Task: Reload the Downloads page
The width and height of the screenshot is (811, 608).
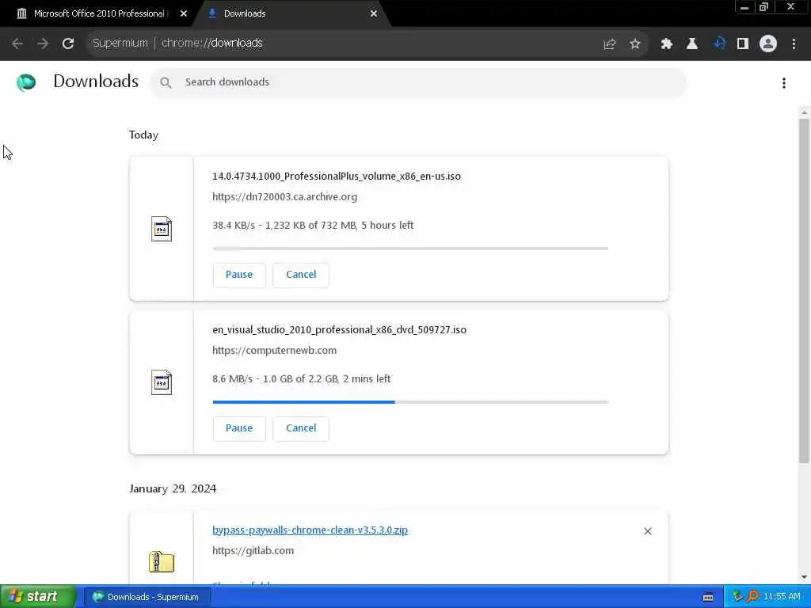Action: click(x=68, y=44)
